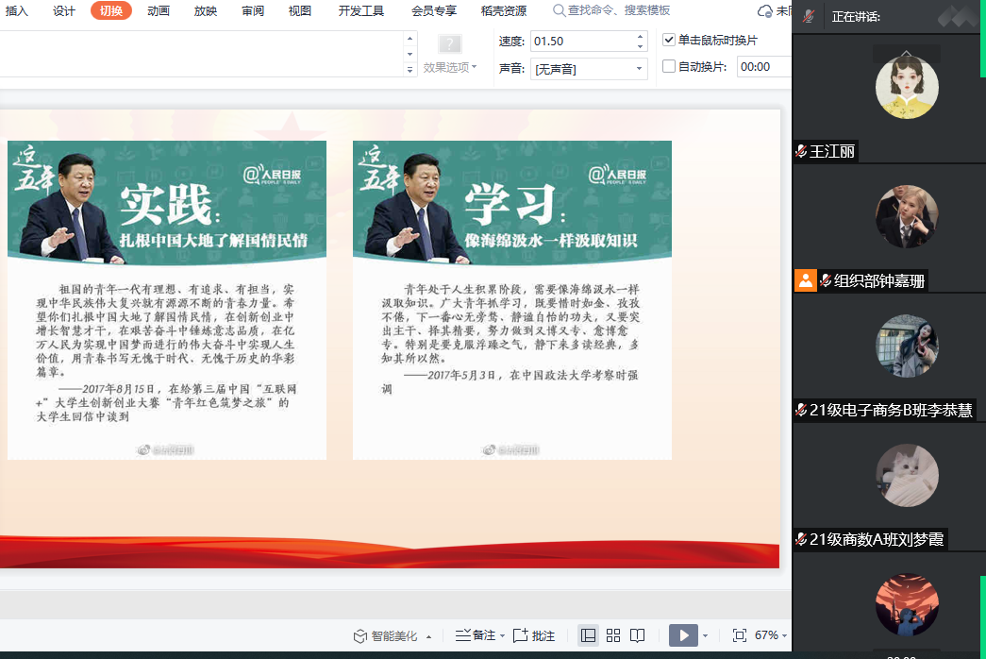Click the 智能美化 smart beautify icon

tap(359, 635)
